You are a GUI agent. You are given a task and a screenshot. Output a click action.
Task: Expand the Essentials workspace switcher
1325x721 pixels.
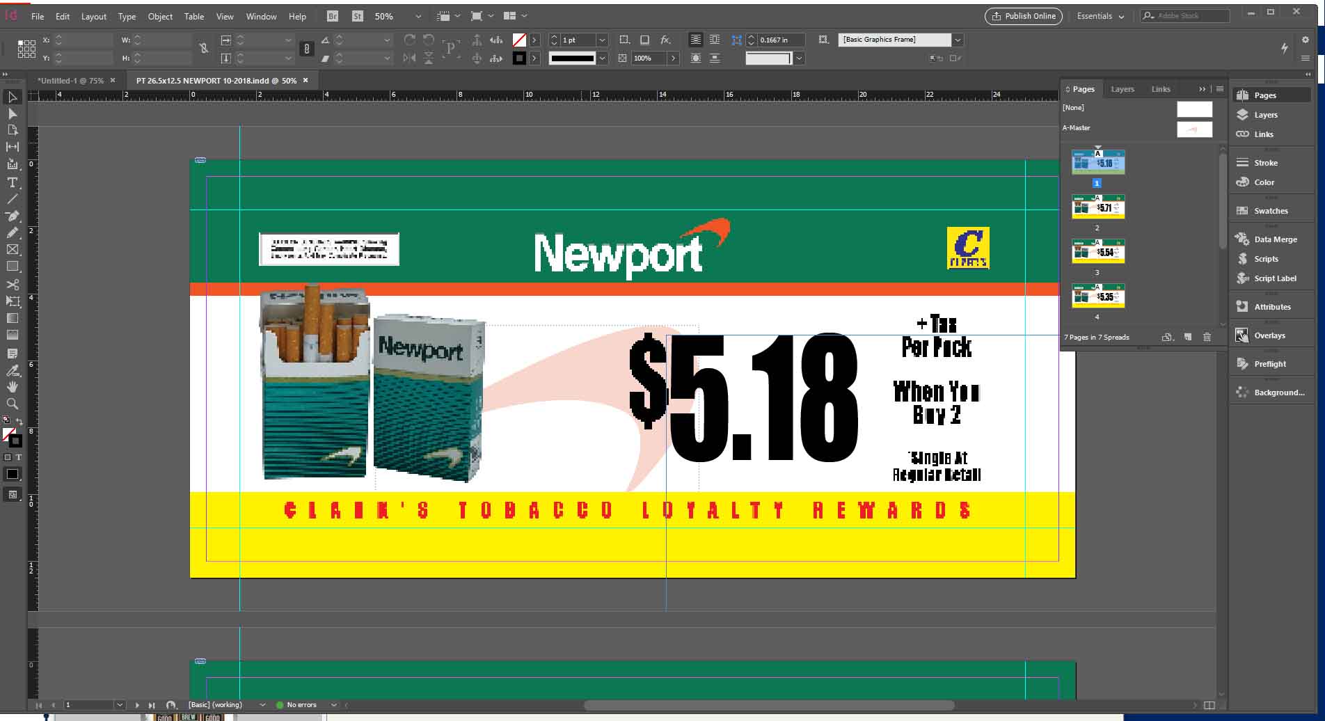click(1100, 15)
